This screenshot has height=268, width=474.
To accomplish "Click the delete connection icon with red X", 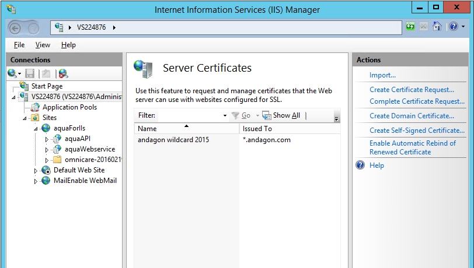I will point(62,73).
